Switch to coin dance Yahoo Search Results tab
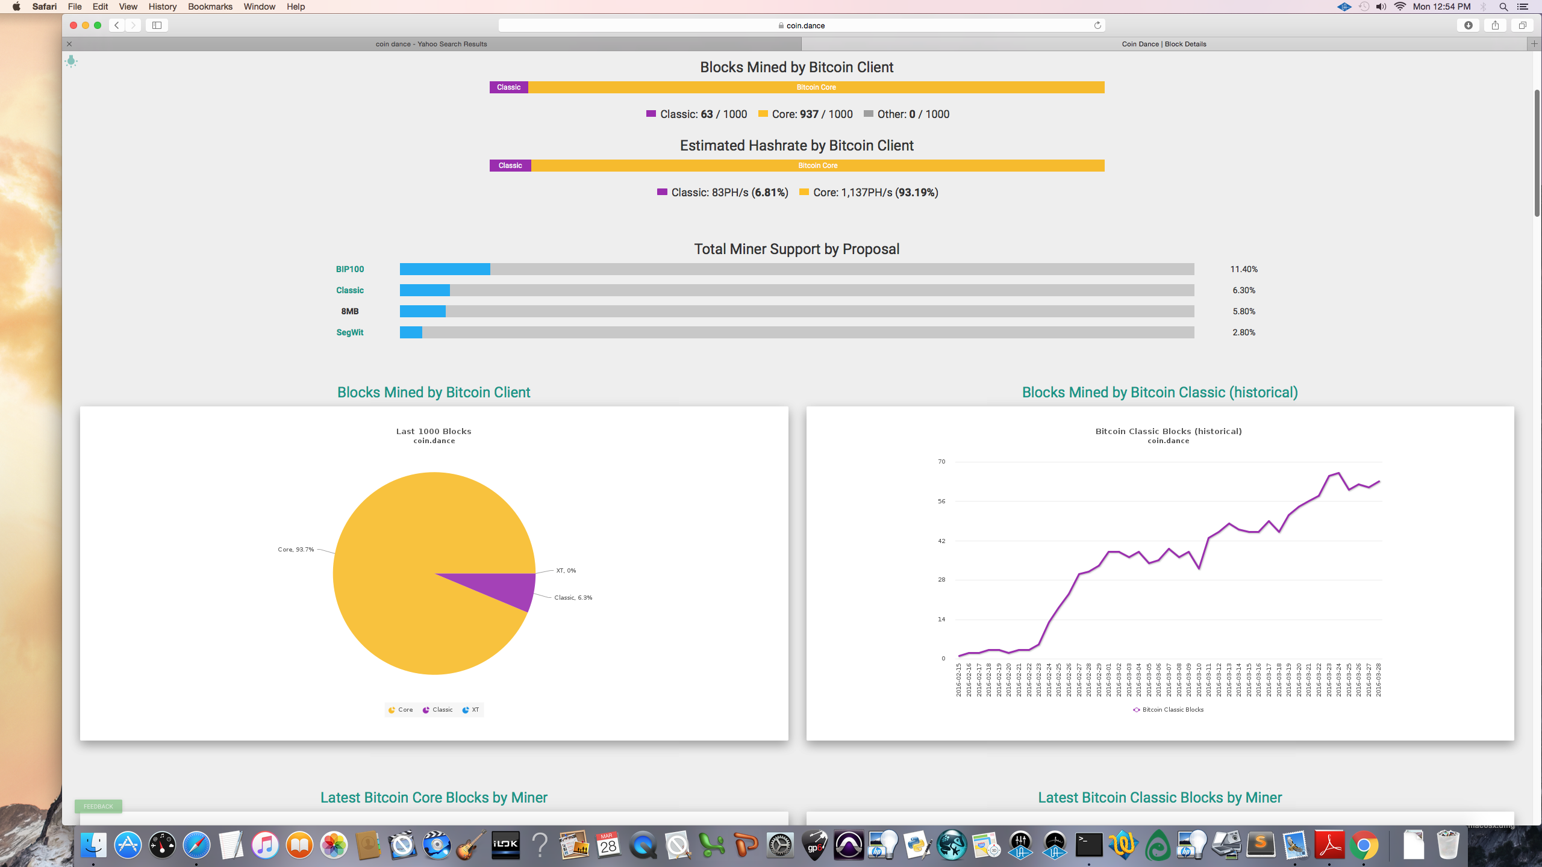Screen dimensions: 1542x867 431,44
